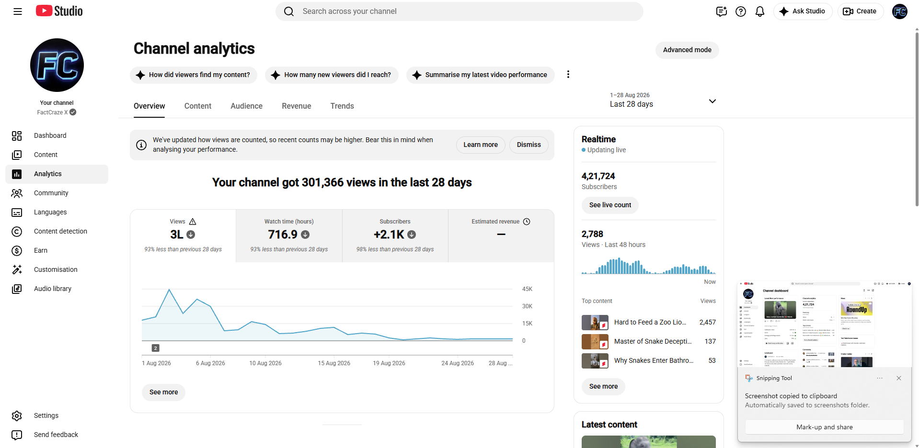Open Content detection in sidebar
The image size is (919, 448).
(57, 232)
